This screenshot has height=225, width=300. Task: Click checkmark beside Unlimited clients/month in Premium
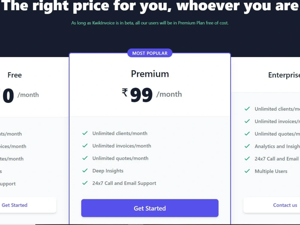click(x=85, y=133)
